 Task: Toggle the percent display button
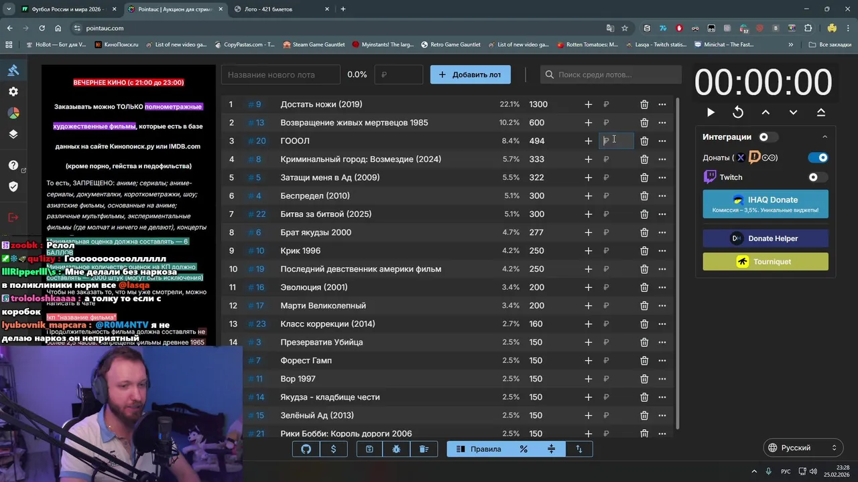click(x=524, y=449)
